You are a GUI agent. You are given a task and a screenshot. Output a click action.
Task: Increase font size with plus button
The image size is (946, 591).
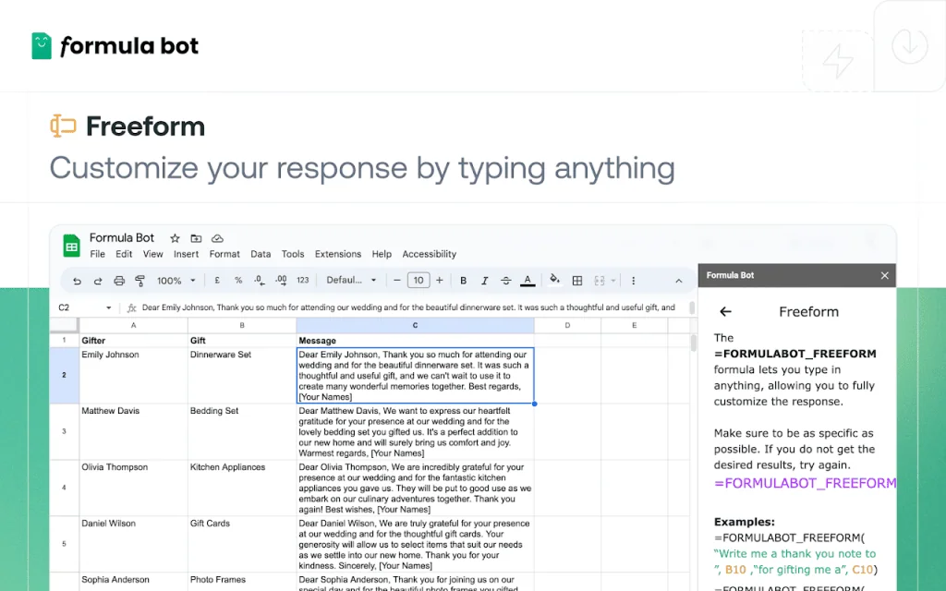click(440, 281)
